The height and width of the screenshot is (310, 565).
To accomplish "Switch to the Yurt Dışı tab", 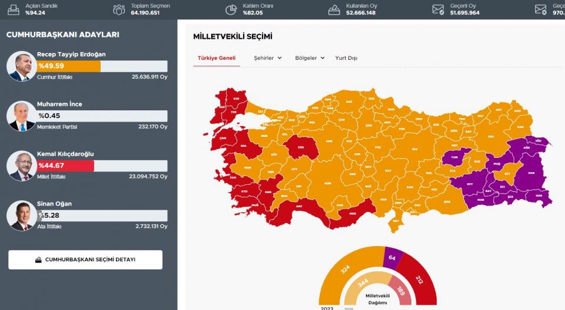I will point(346,58).
